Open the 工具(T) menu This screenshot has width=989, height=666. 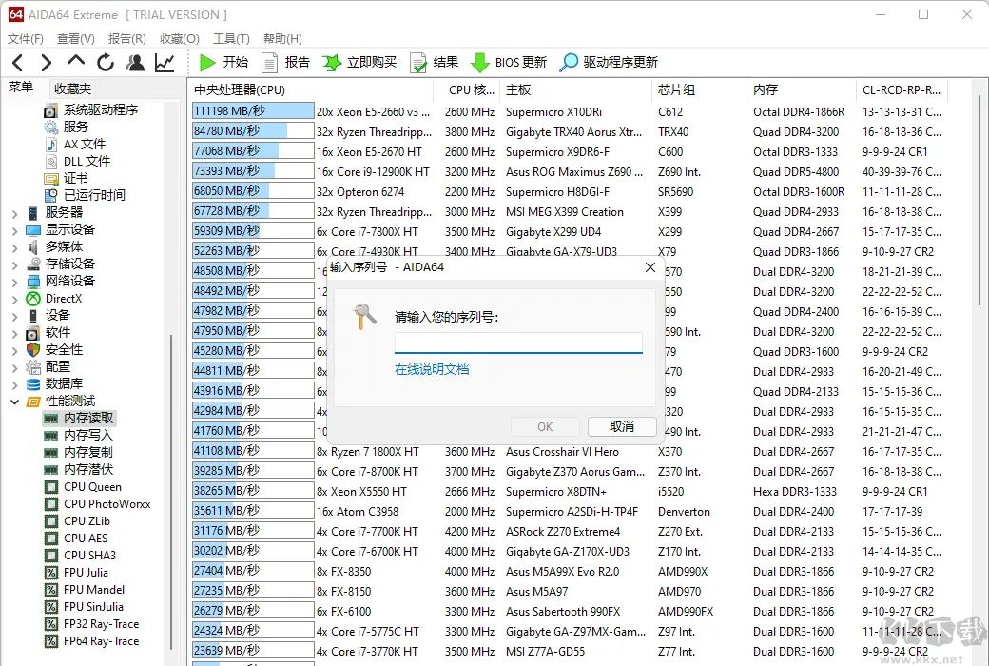click(x=230, y=39)
